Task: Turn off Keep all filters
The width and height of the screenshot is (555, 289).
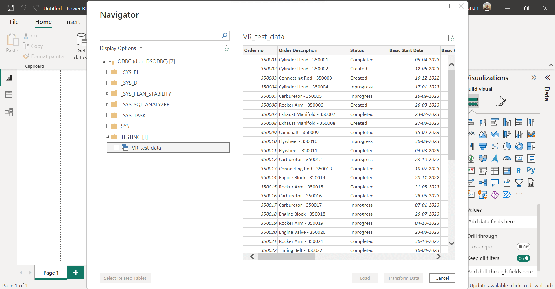Action: 523,258
